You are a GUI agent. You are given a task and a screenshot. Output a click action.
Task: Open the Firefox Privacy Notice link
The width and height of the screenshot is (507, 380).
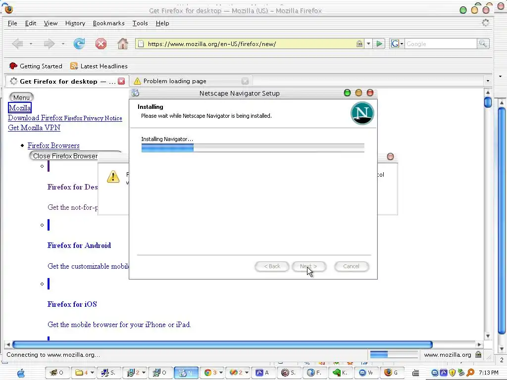[93, 118]
